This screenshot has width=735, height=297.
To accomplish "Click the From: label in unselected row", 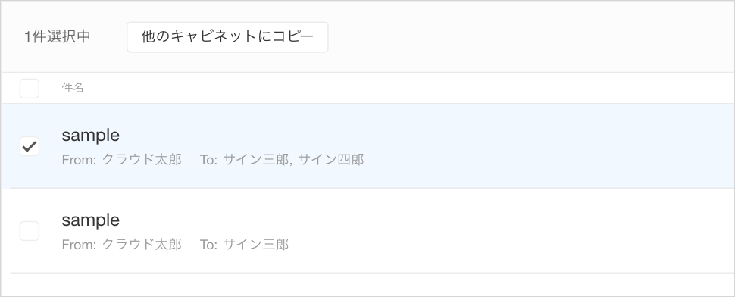I will click(79, 244).
